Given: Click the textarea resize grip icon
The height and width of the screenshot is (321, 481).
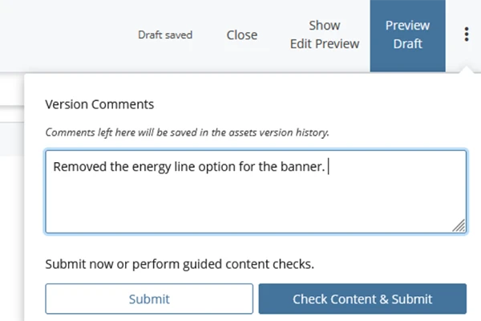Looking at the screenshot, I should [459, 226].
